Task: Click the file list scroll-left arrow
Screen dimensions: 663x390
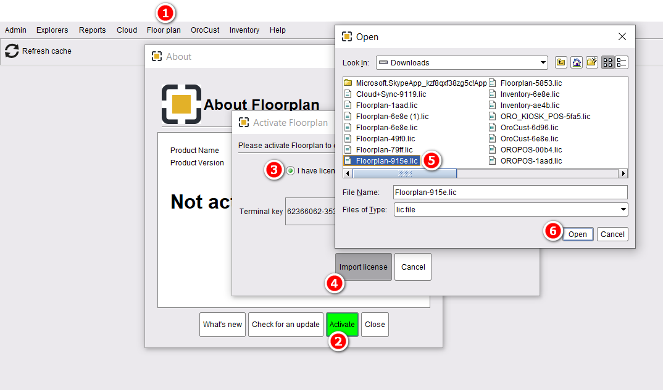Action: (x=348, y=173)
